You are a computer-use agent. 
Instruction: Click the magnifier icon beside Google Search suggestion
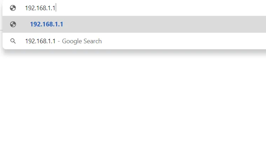[x=13, y=41]
